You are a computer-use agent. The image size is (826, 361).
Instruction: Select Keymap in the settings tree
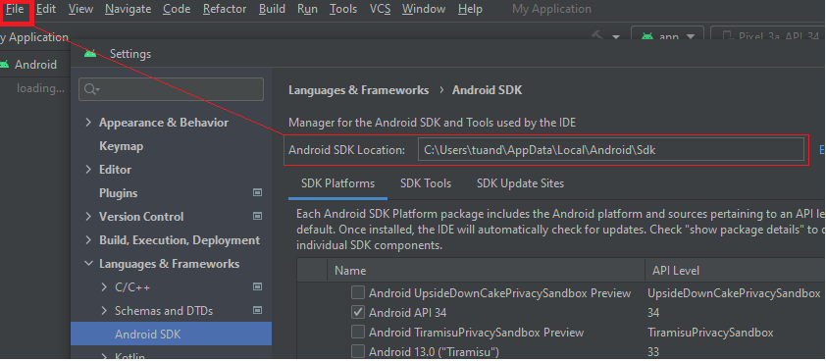(122, 146)
